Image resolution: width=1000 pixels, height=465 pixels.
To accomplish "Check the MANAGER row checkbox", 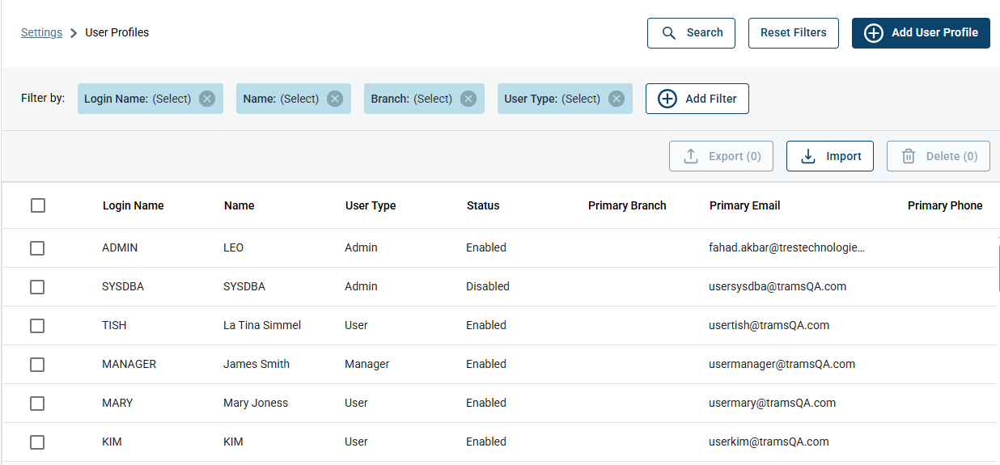I will (37, 365).
